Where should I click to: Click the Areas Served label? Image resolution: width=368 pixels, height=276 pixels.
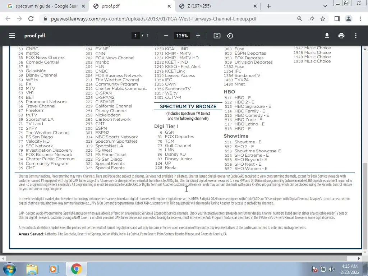point(31,234)
